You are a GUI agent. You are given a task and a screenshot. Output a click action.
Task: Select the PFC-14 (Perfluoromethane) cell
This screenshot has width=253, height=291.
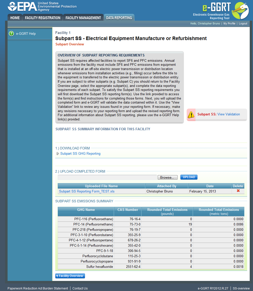86,224
